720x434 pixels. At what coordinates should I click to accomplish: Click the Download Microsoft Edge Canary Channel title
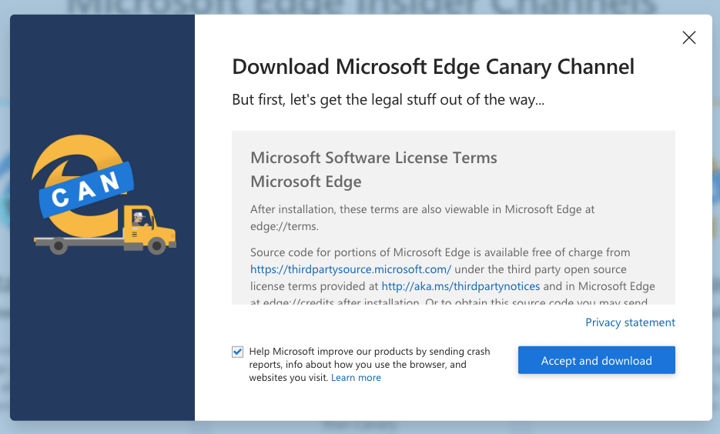pos(433,67)
